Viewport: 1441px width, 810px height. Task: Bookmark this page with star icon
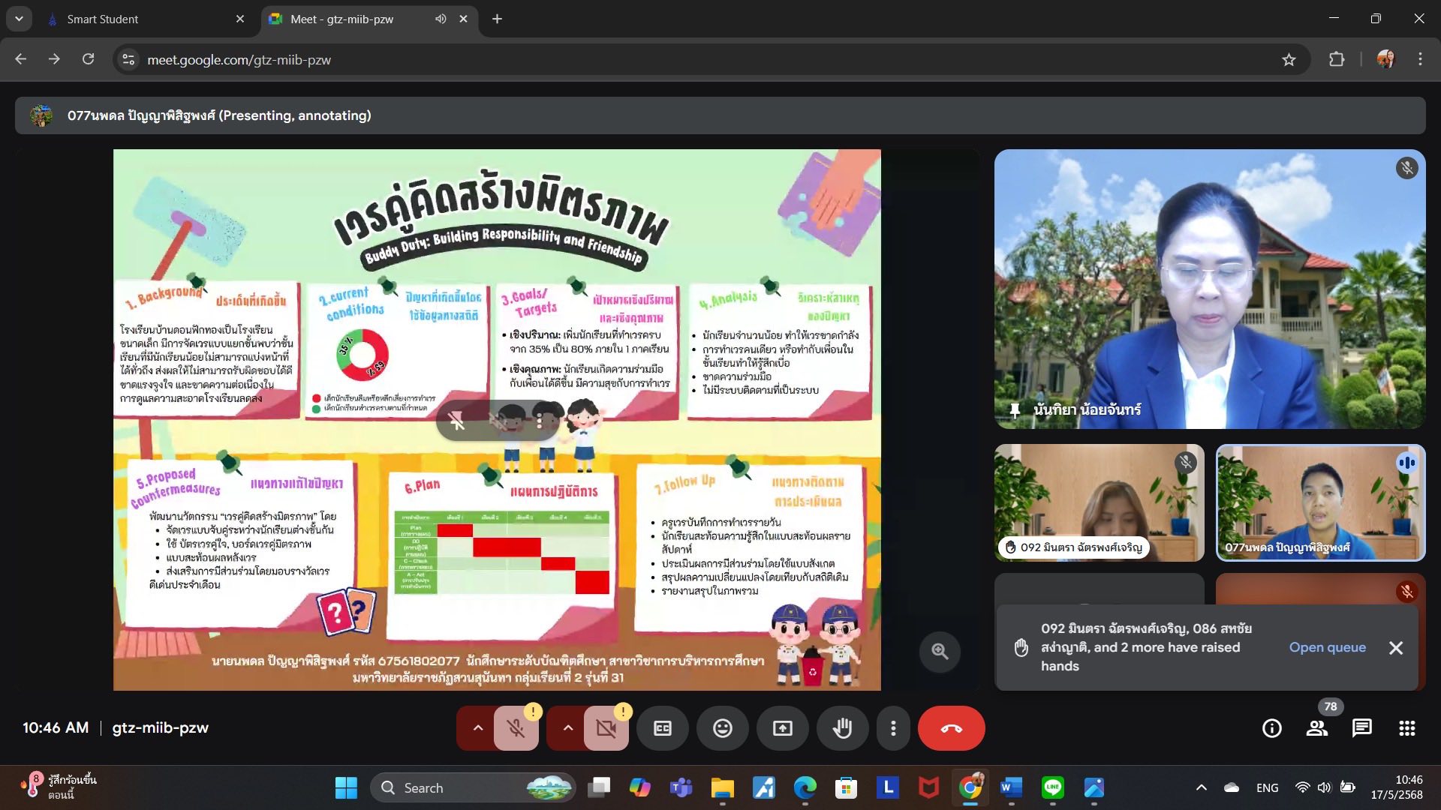pyautogui.click(x=1289, y=60)
